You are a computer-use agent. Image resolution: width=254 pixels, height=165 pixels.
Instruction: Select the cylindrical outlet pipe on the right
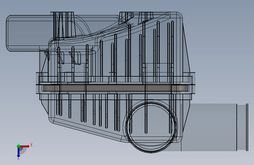214,127
